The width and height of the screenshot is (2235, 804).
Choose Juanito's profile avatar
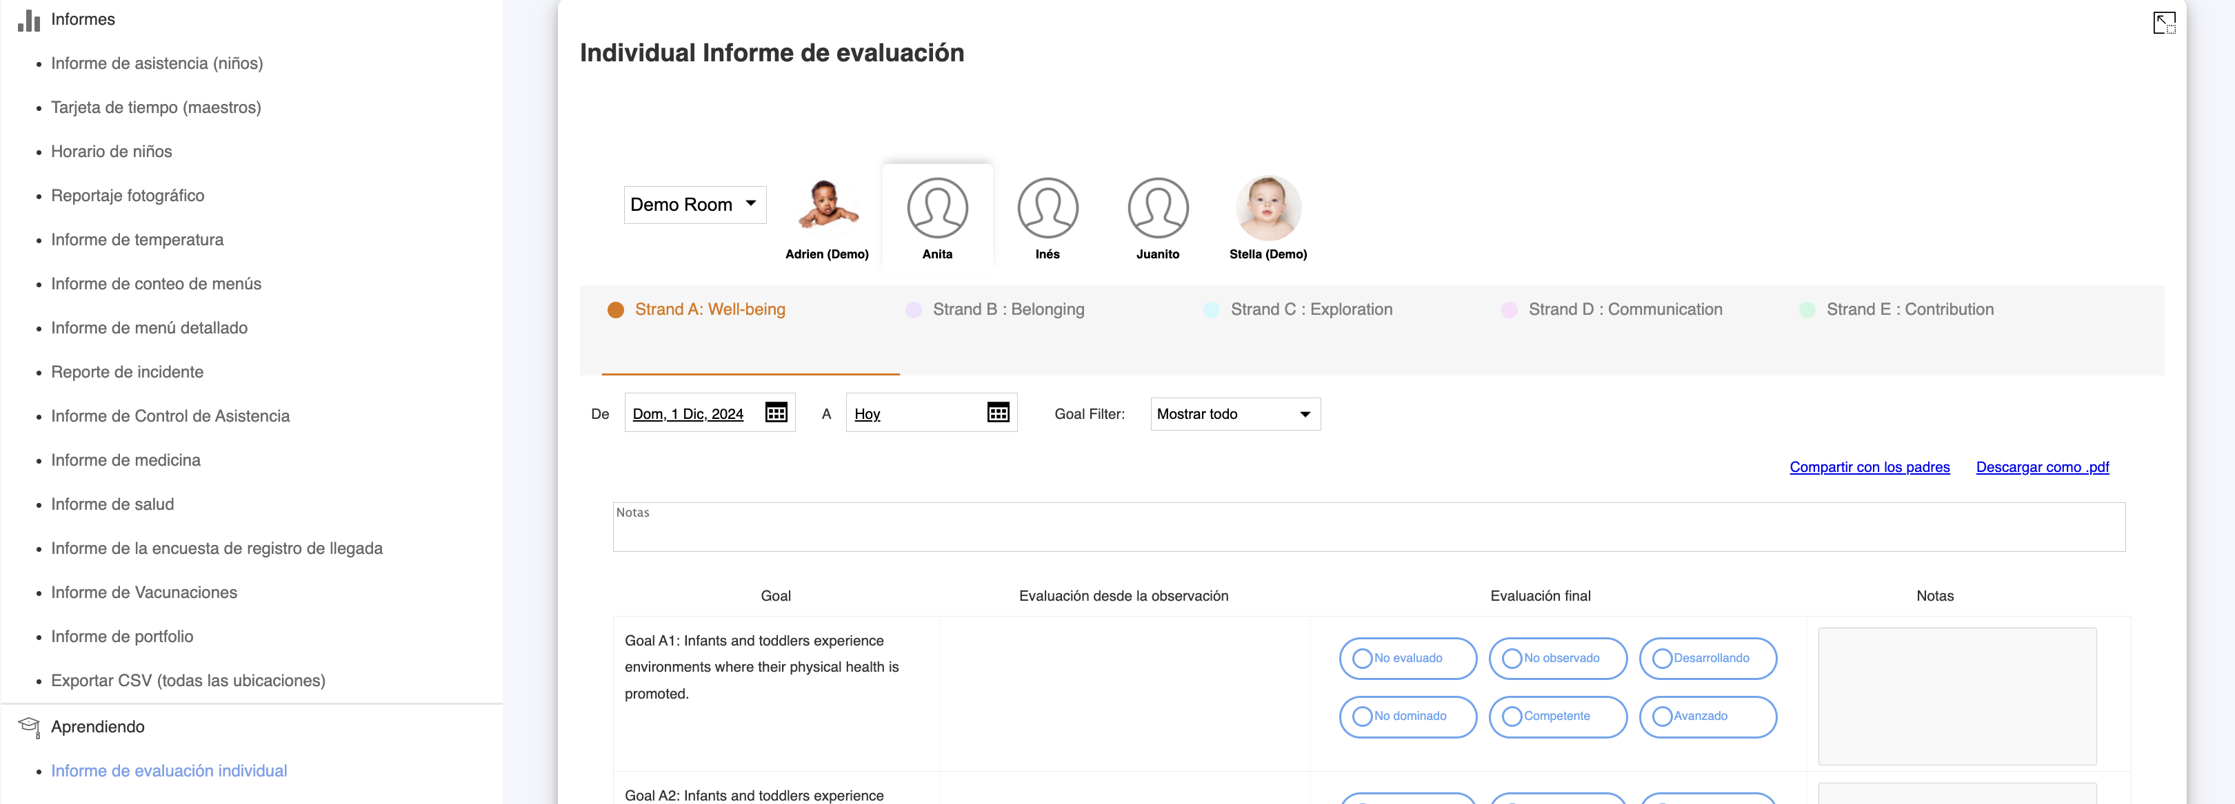(1157, 208)
